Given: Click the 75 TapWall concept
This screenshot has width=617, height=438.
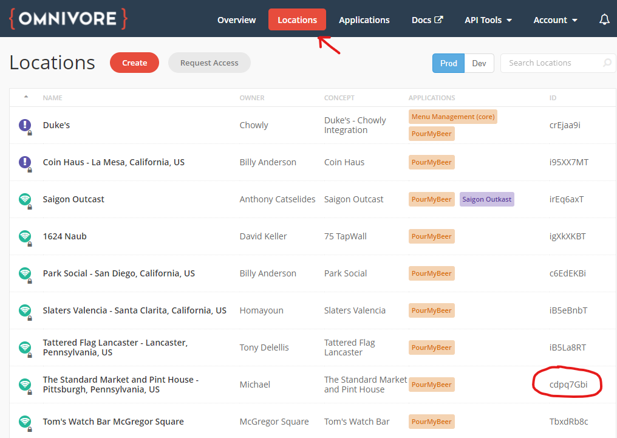Looking at the screenshot, I should point(345,236).
